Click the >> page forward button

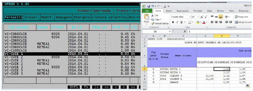(133, 87)
